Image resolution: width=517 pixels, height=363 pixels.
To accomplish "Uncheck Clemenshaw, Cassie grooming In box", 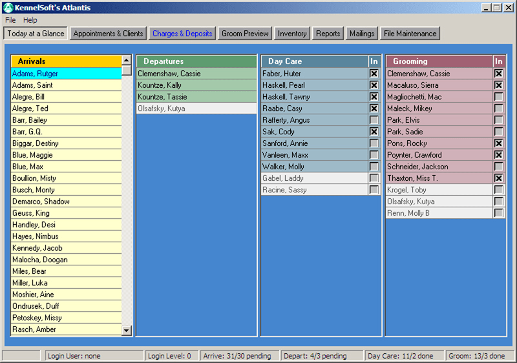I will click(x=498, y=74).
